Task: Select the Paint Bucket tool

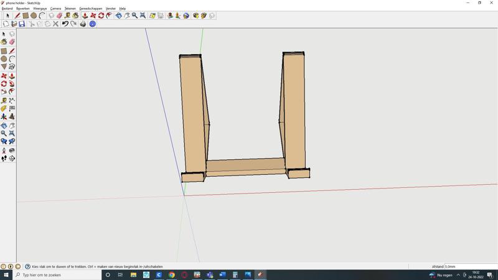Action: point(4,42)
